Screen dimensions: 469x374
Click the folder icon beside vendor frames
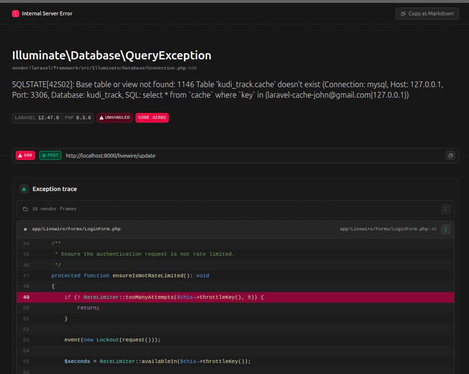pyautogui.click(x=25, y=209)
